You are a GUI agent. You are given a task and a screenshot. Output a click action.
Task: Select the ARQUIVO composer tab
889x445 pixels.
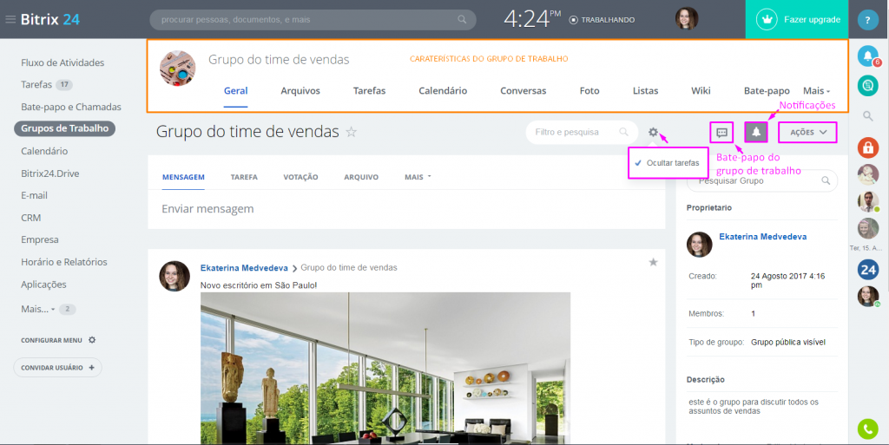(x=361, y=177)
